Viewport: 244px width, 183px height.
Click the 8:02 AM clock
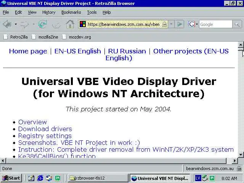point(229,178)
